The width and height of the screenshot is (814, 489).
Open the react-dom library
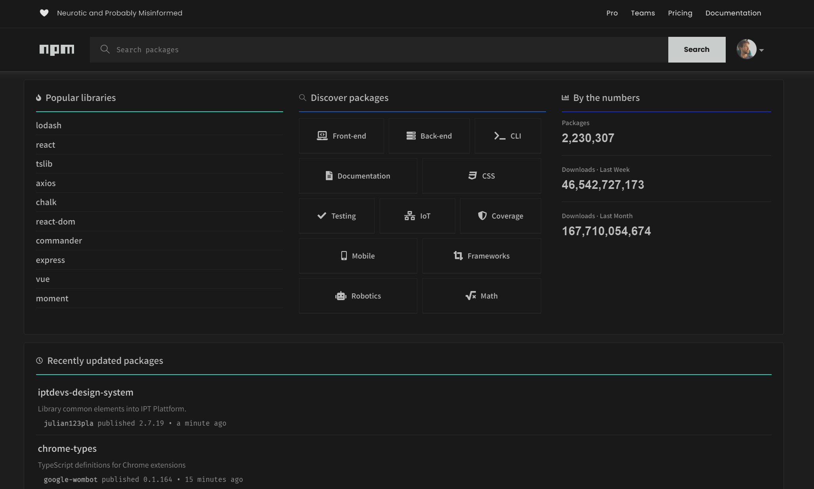tap(55, 221)
